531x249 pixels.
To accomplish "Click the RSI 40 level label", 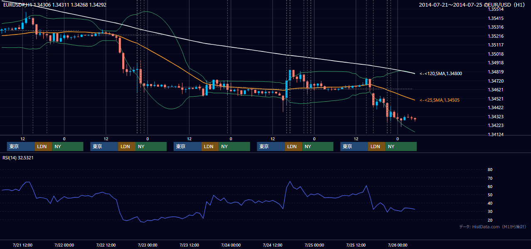I will [x=490, y=203].
